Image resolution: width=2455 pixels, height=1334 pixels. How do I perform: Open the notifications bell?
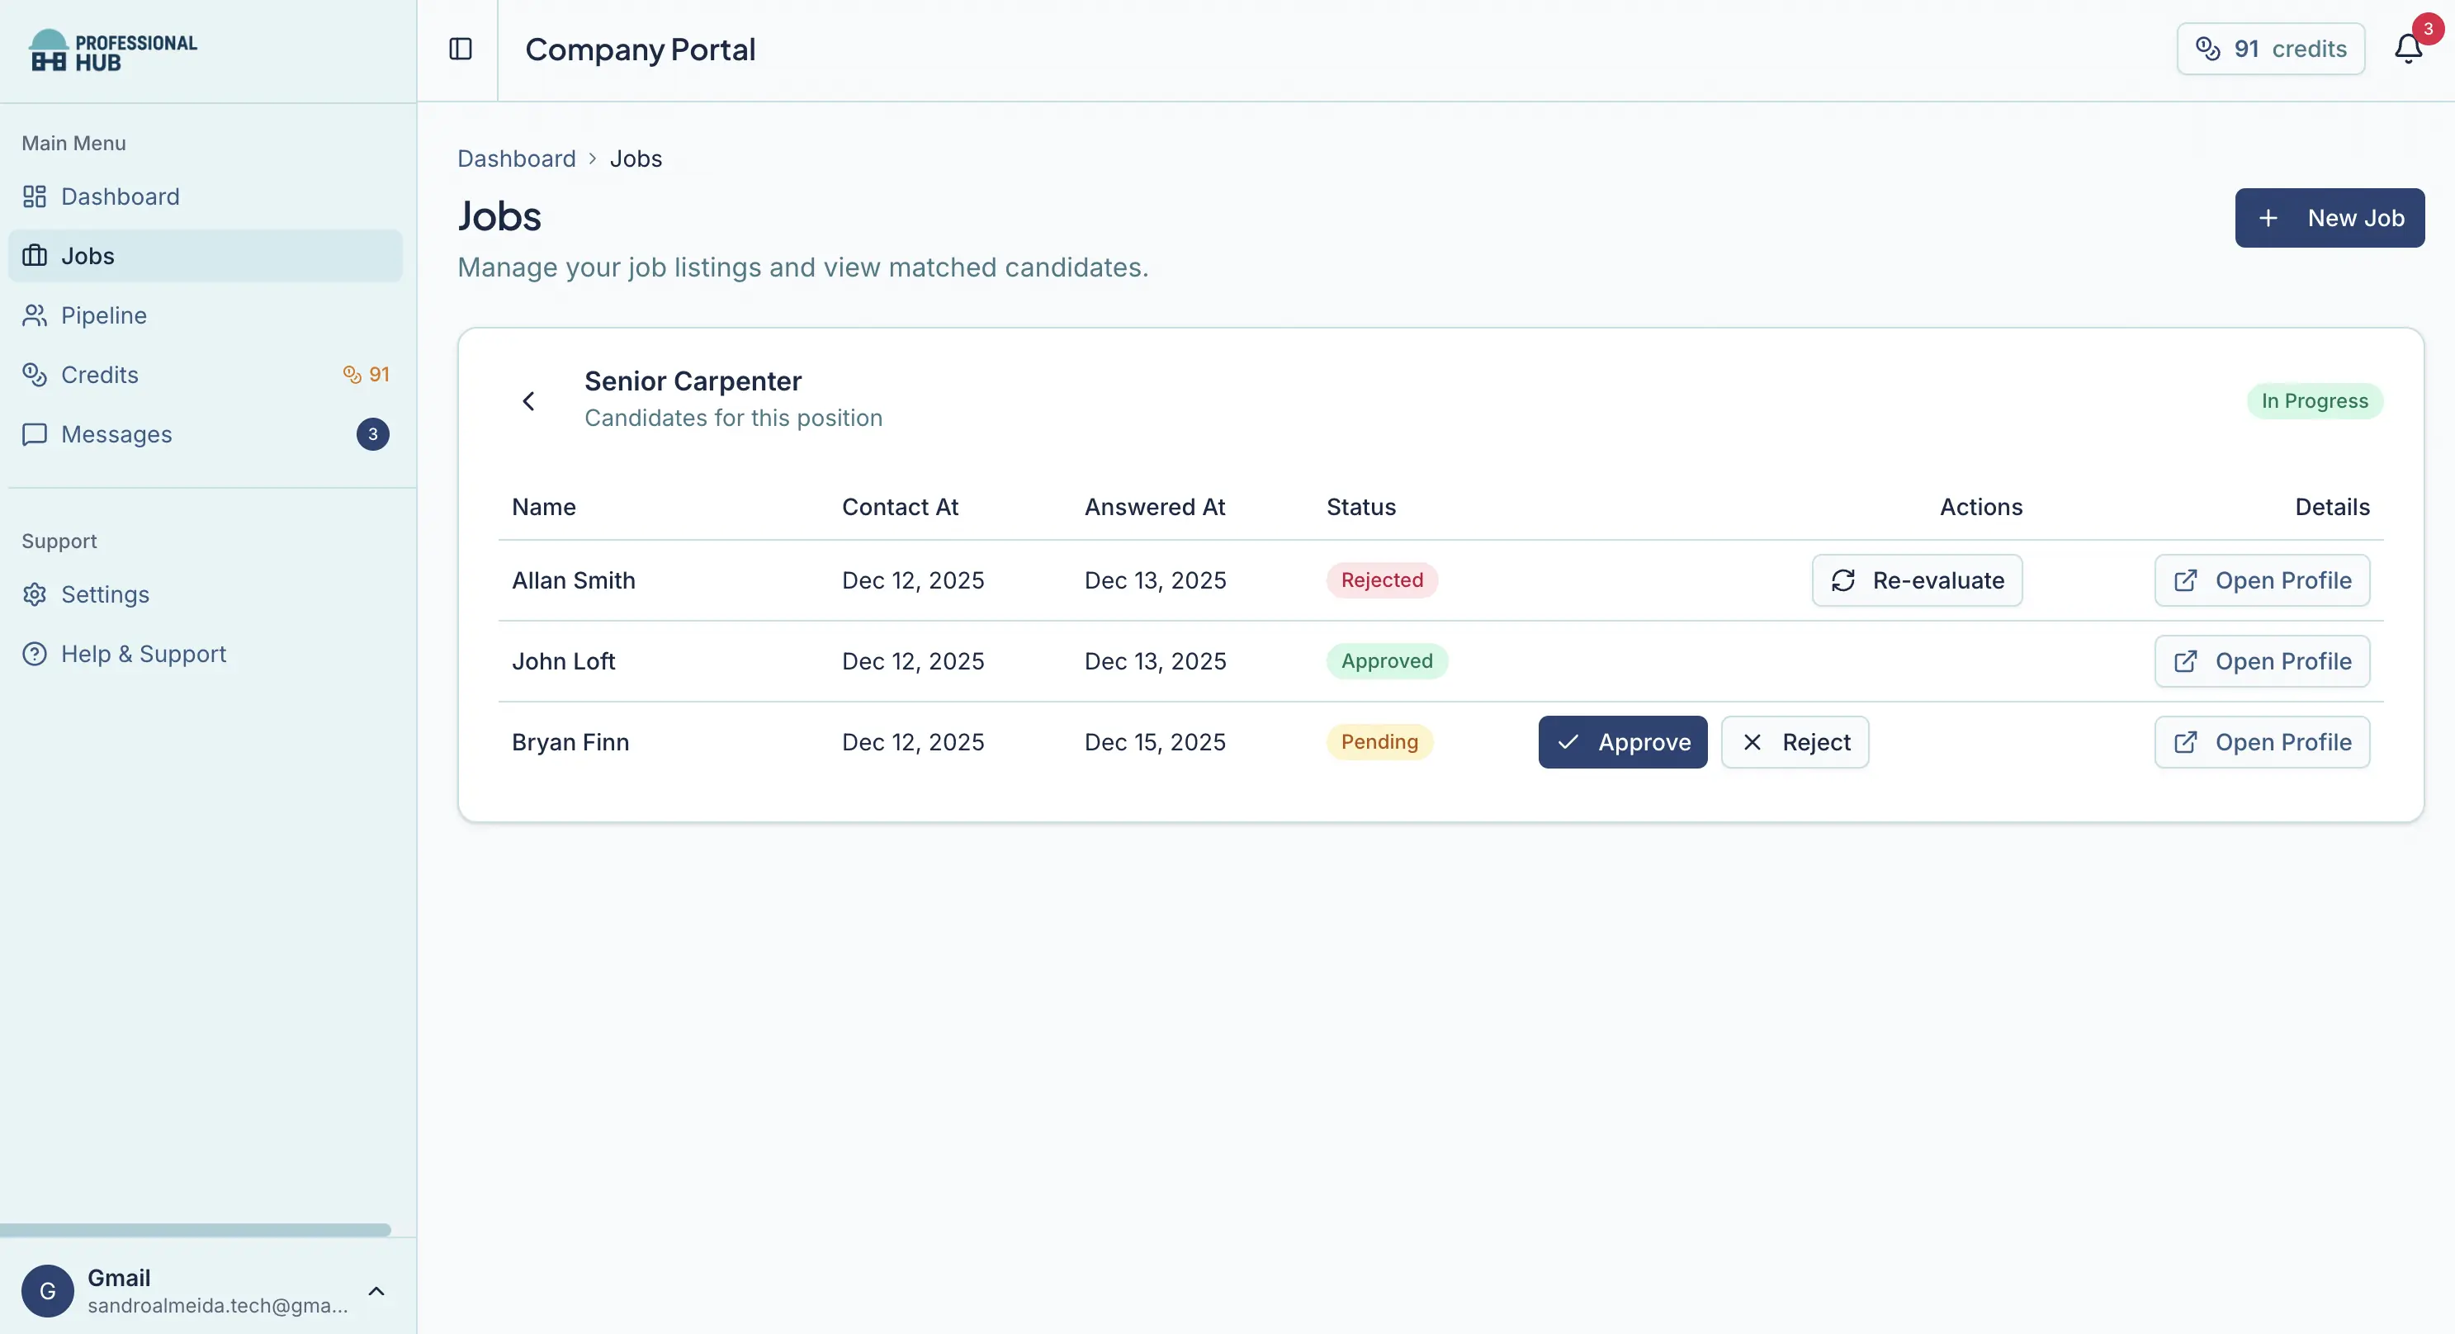click(2407, 49)
